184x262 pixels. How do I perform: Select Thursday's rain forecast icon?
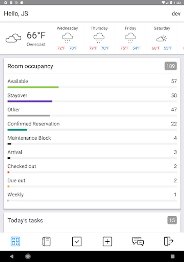99,38
